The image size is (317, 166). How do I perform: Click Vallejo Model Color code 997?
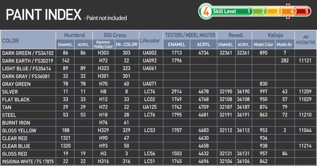(x=263, y=92)
